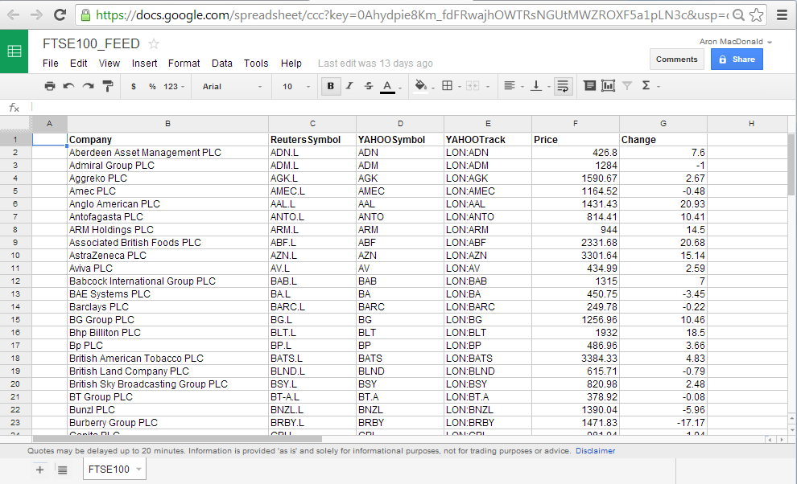Click the Filter icon

627,86
